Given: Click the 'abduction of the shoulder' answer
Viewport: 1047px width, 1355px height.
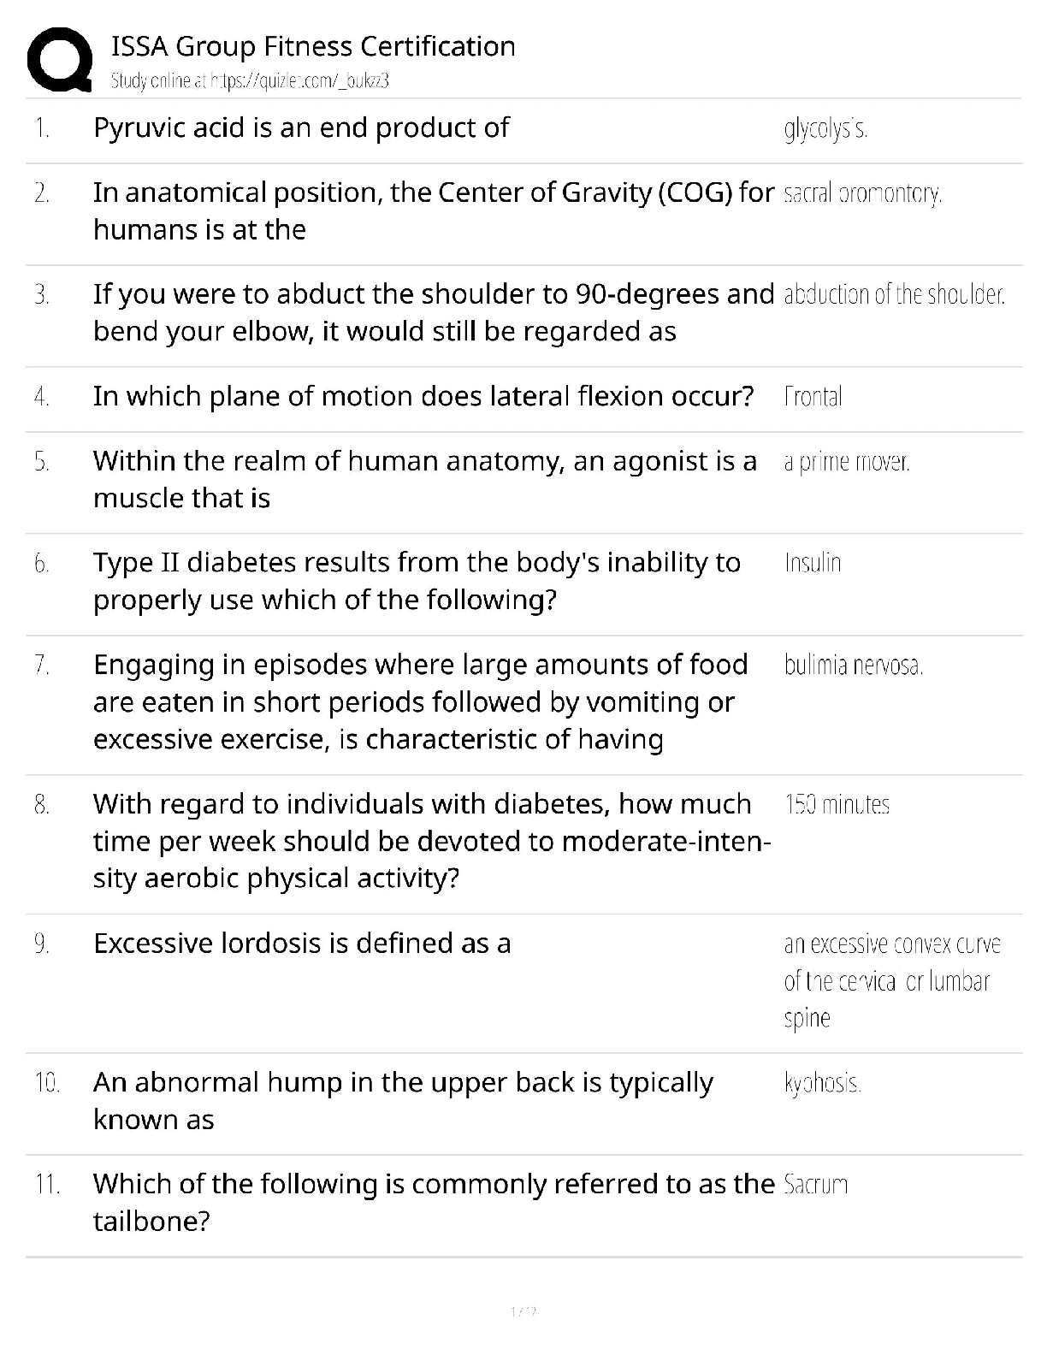Looking at the screenshot, I should pos(894,295).
